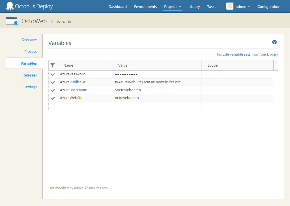
Task: Switch to the Process tab
Action: (x=31, y=52)
